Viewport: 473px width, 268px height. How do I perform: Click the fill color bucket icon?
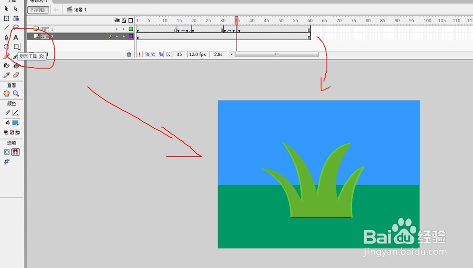point(8,123)
